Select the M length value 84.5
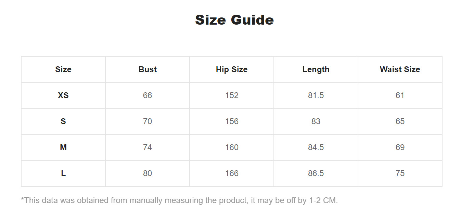Viewport: 460px width, 212px height. coord(316,147)
